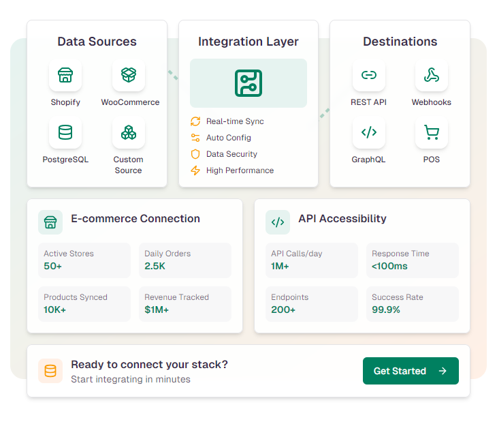Click the WooCommerce label
This screenshot has width=497, height=422.
[x=130, y=102]
